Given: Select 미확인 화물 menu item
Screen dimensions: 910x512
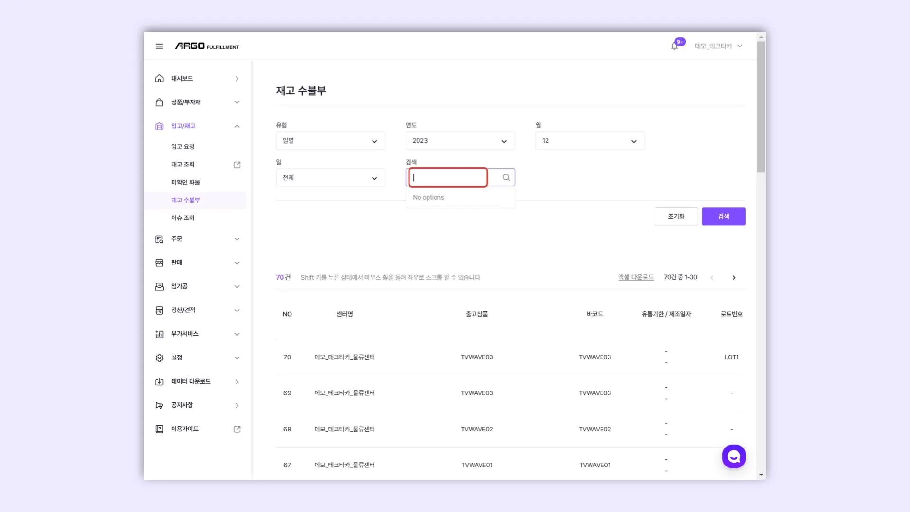Looking at the screenshot, I should tap(185, 183).
